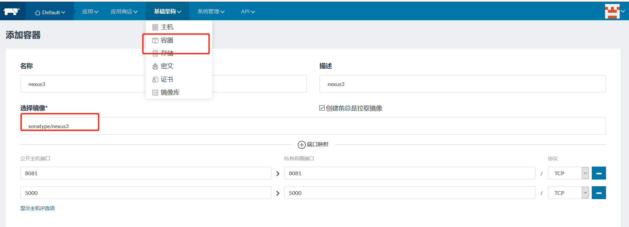Click the plus icon to add 端口映射

[x=301, y=145]
